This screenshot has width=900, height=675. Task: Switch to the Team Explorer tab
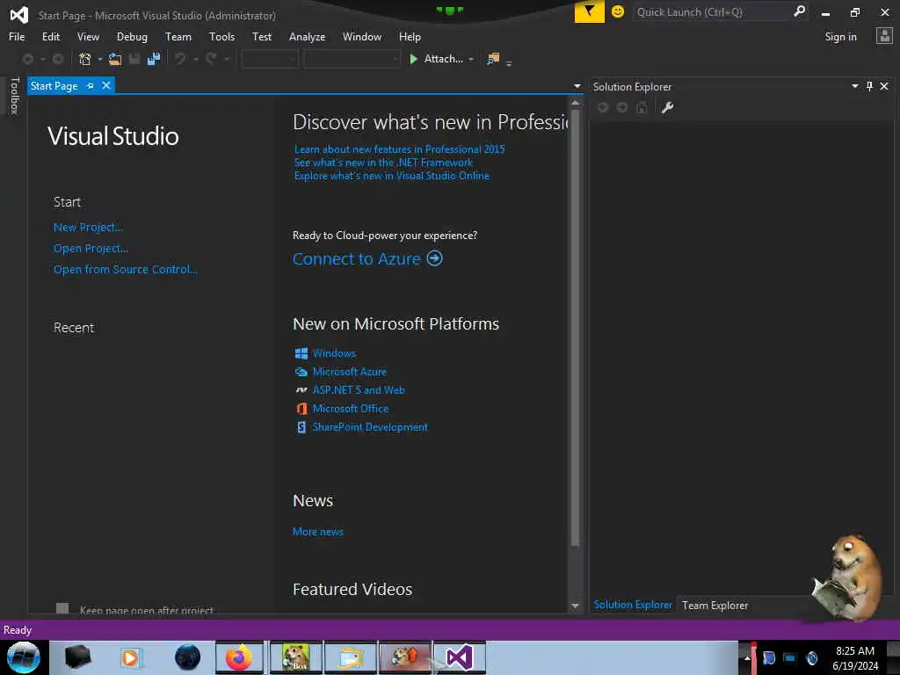pos(715,605)
